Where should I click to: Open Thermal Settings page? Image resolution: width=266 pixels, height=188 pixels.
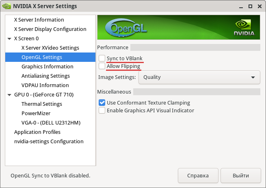point(42,104)
